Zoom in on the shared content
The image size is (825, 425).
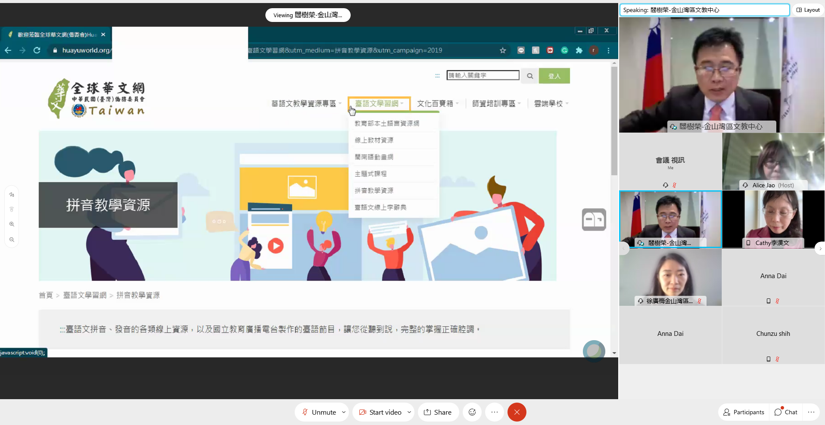click(12, 224)
